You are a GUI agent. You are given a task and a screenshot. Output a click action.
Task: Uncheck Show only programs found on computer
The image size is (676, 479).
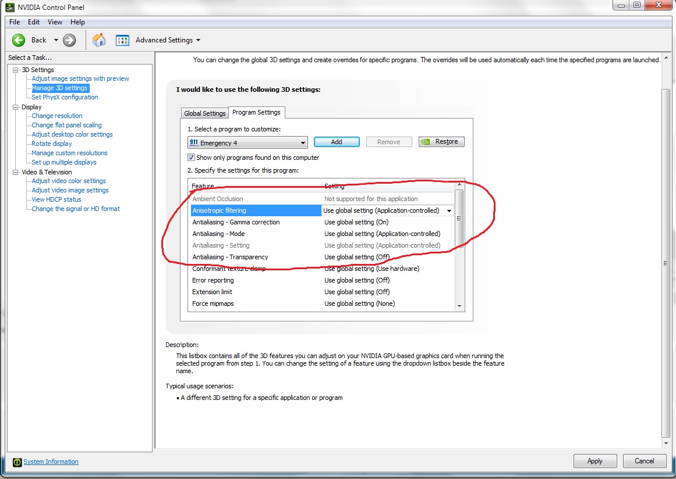pyautogui.click(x=191, y=158)
